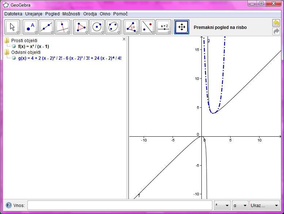The image size is (284, 214).
Task: Open the Ukaz command dropdown
Action: pyautogui.click(x=264, y=205)
